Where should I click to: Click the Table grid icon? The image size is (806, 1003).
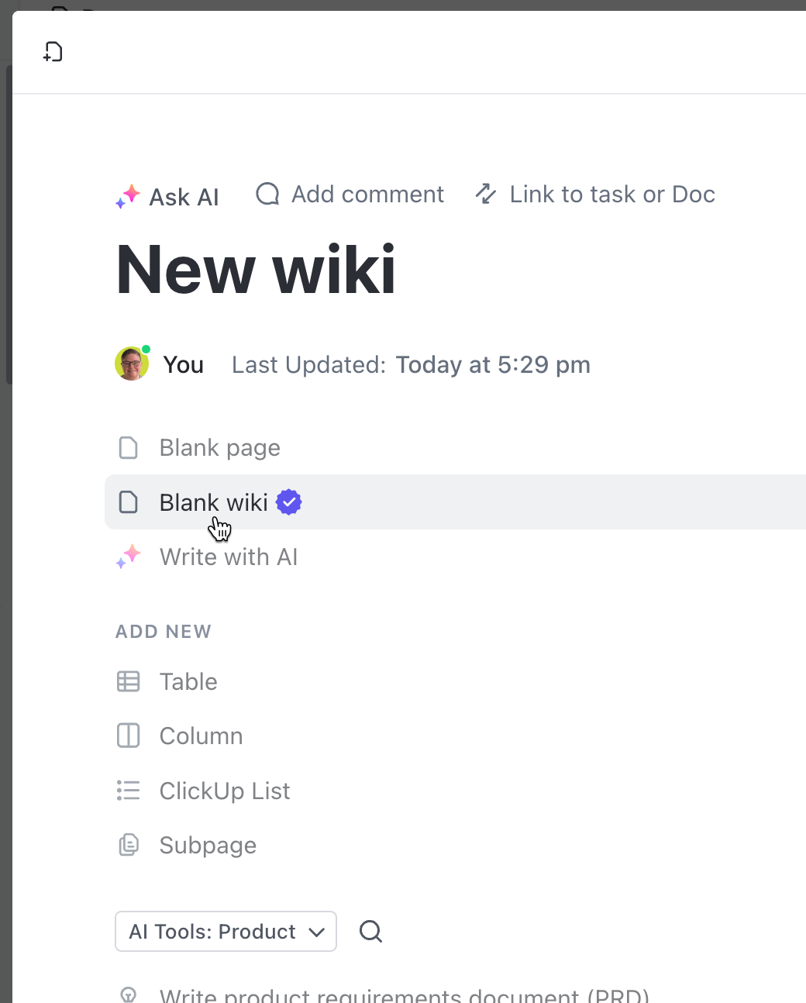[x=129, y=681]
